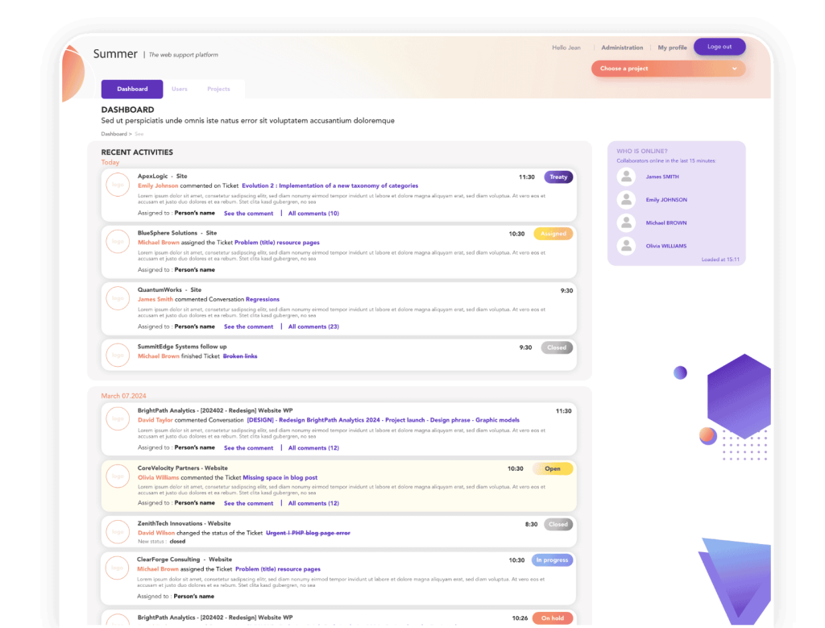Click Michael BROWN's avatar icon
This screenshot has width=825, height=628.
coord(626,223)
